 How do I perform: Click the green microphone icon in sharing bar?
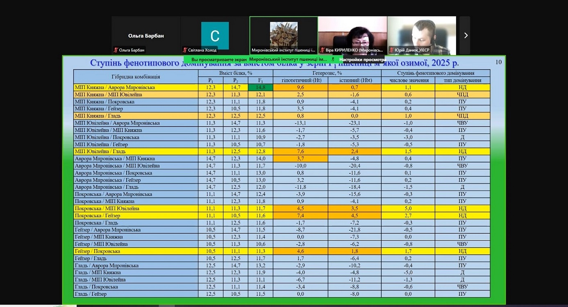[333, 59]
